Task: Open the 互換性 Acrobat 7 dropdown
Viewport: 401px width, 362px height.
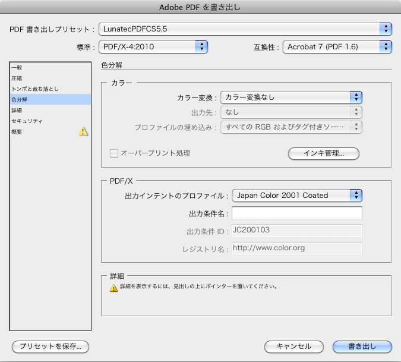Action: [x=337, y=47]
